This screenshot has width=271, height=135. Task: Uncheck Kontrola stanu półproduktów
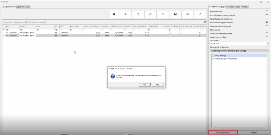click(x=267, y=22)
